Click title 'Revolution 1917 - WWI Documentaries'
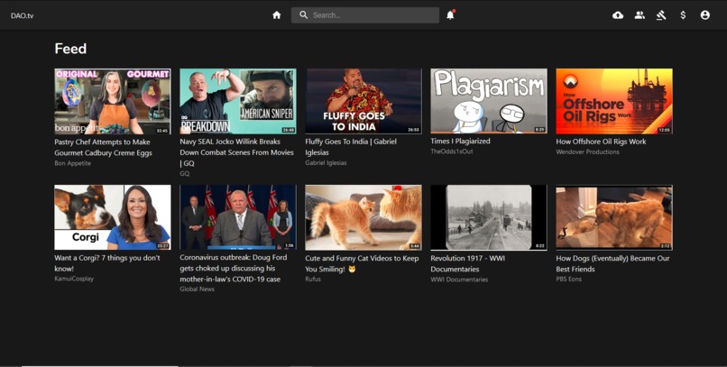The height and width of the screenshot is (367, 727). [468, 263]
